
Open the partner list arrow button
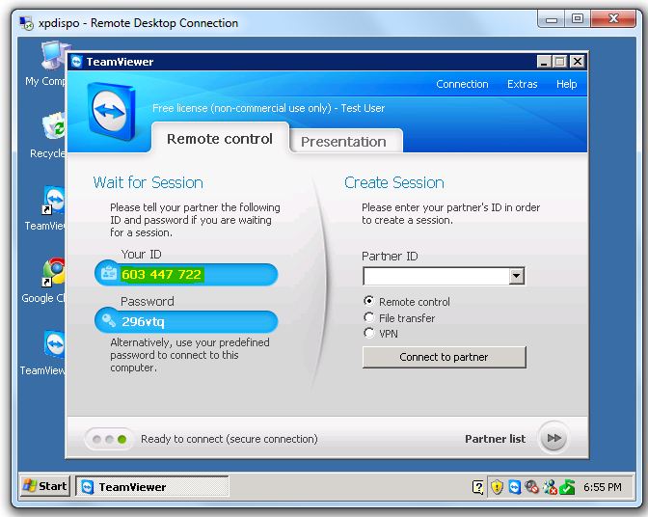coord(553,438)
